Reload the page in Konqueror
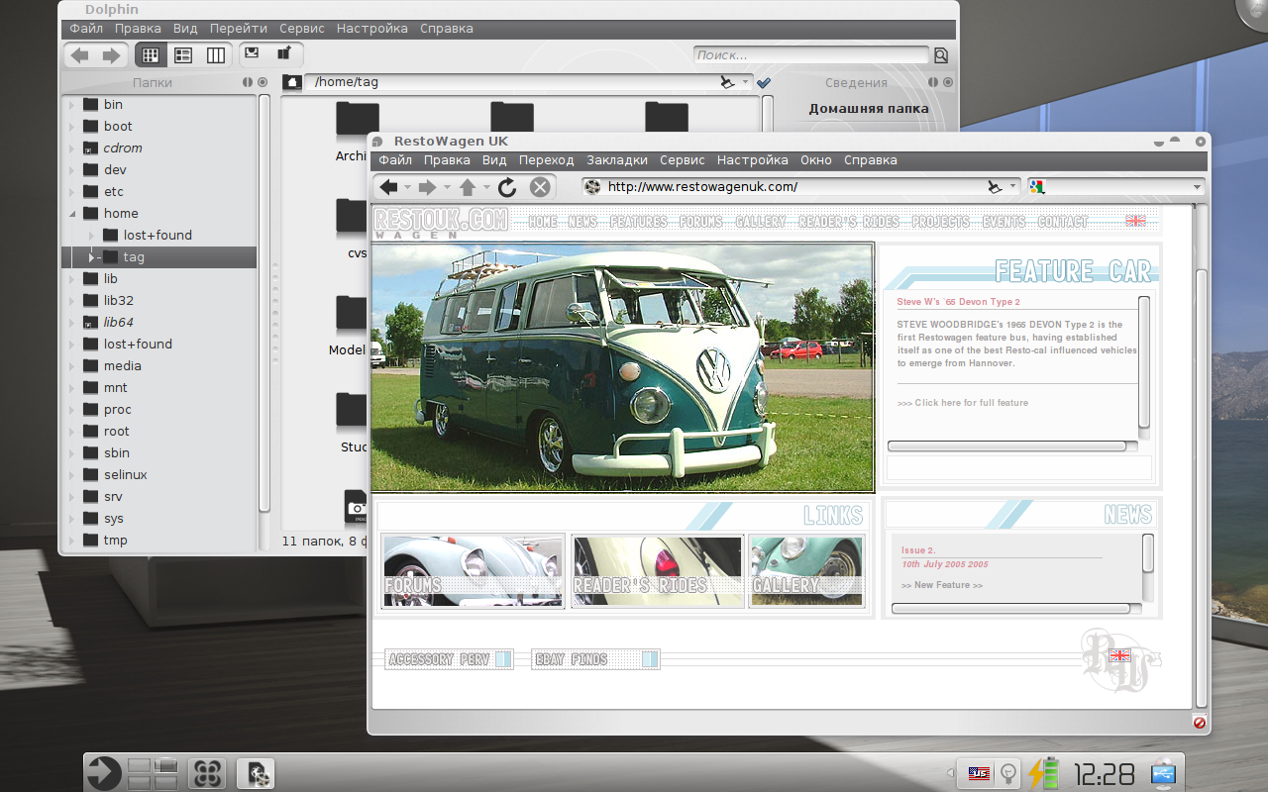Image resolution: width=1268 pixels, height=792 pixels. tap(507, 187)
